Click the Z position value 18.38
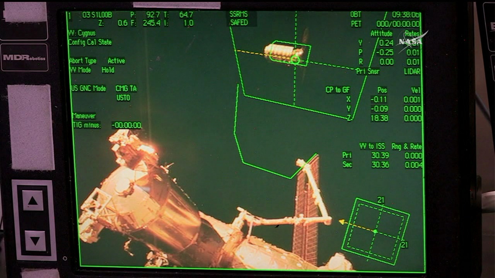This screenshot has width=495, height=278. point(379,119)
